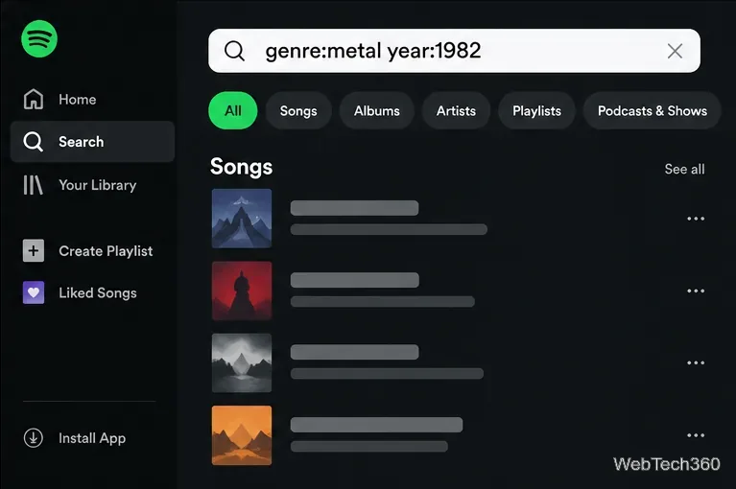Open more options for red cover song
Image resolution: width=736 pixels, height=489 pixels.
coord(696,291)
